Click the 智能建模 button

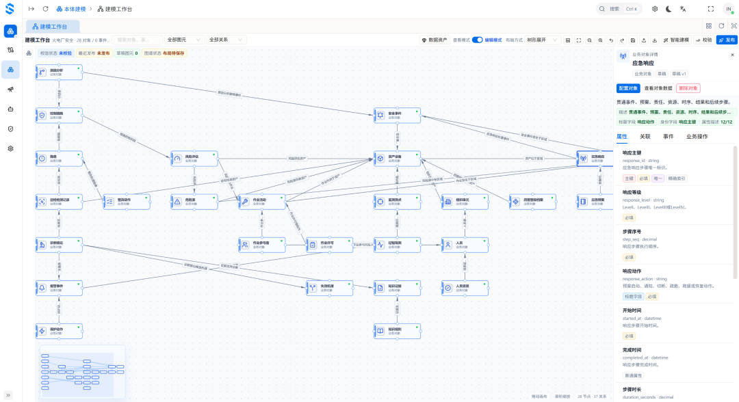click(676, 40)
